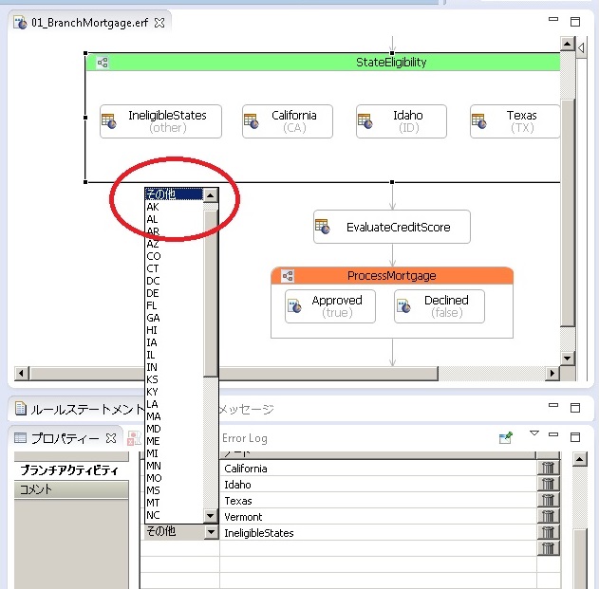
Task: Open the Properties view menu triangle
Action: [x=534, y=433]
